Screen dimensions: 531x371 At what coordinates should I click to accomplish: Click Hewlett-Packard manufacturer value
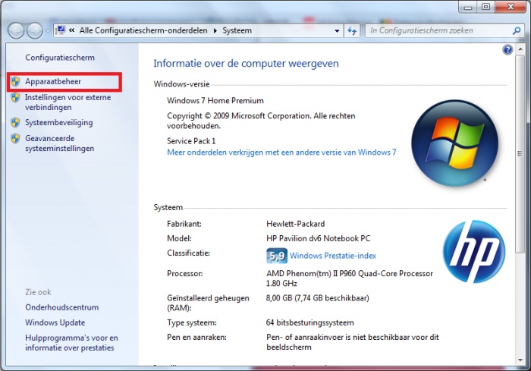pos(295,224)
